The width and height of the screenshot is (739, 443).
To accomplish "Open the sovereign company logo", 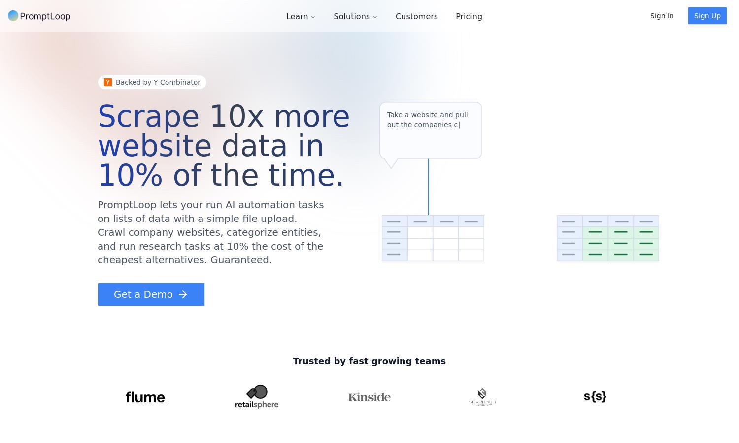I will click(x=482, y=397).
